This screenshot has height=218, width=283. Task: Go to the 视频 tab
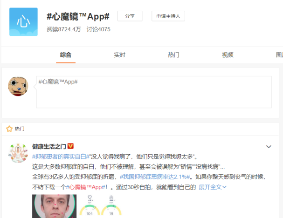click(x=228, y=55)
